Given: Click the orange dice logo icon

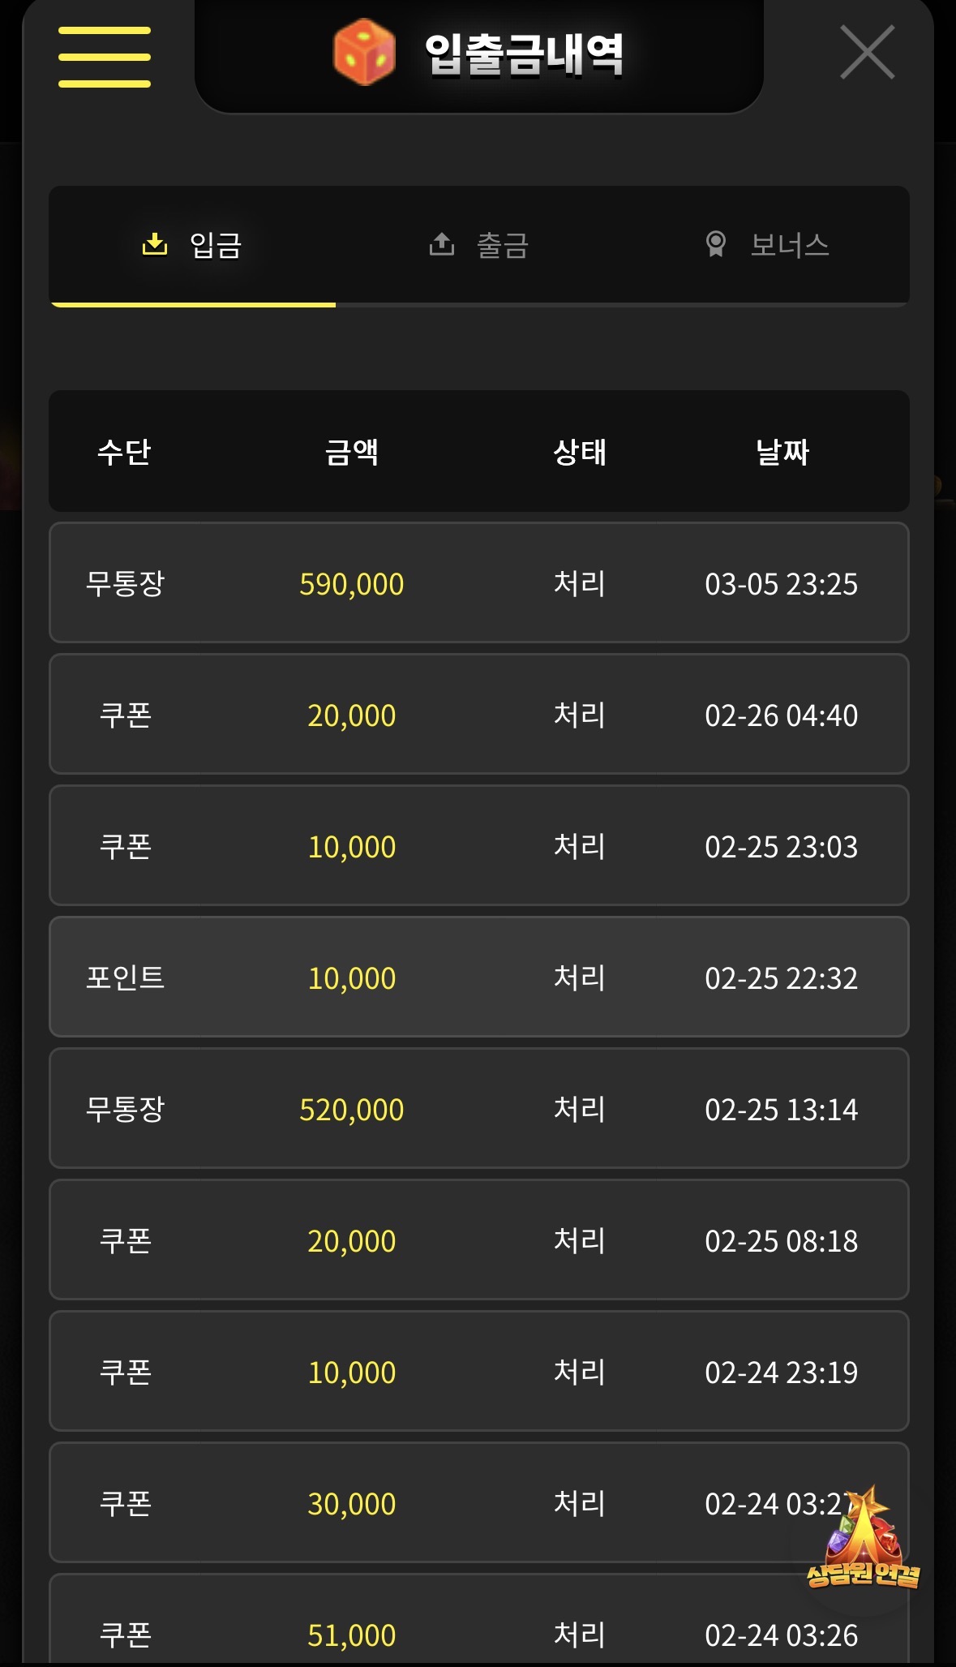Looking at the screenshot, I should [364, 53].
